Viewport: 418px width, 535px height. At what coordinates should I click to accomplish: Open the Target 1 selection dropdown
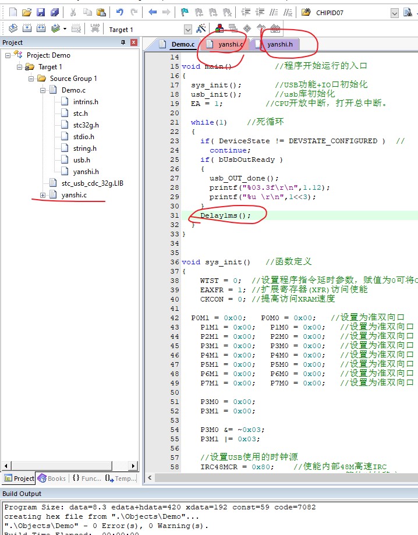[x=187, y=29]
